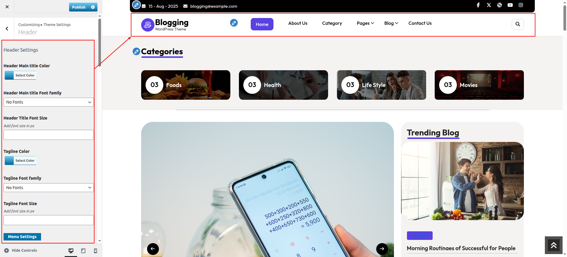
Task: Click the YouTube icon in top bar
Action: 510,5
